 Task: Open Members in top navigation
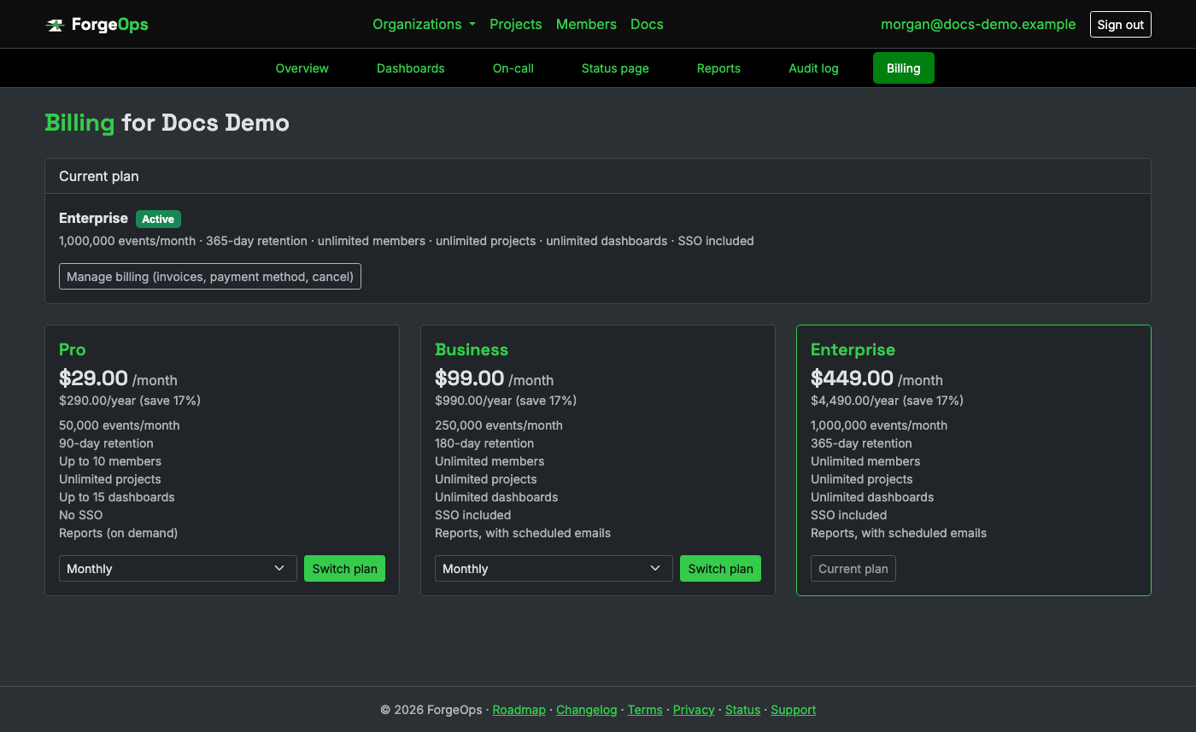click(x=586, y=24)
